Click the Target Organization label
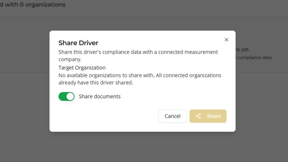This screenshot has width=288, height=162. pyautogui.click(x=82, y=68)
